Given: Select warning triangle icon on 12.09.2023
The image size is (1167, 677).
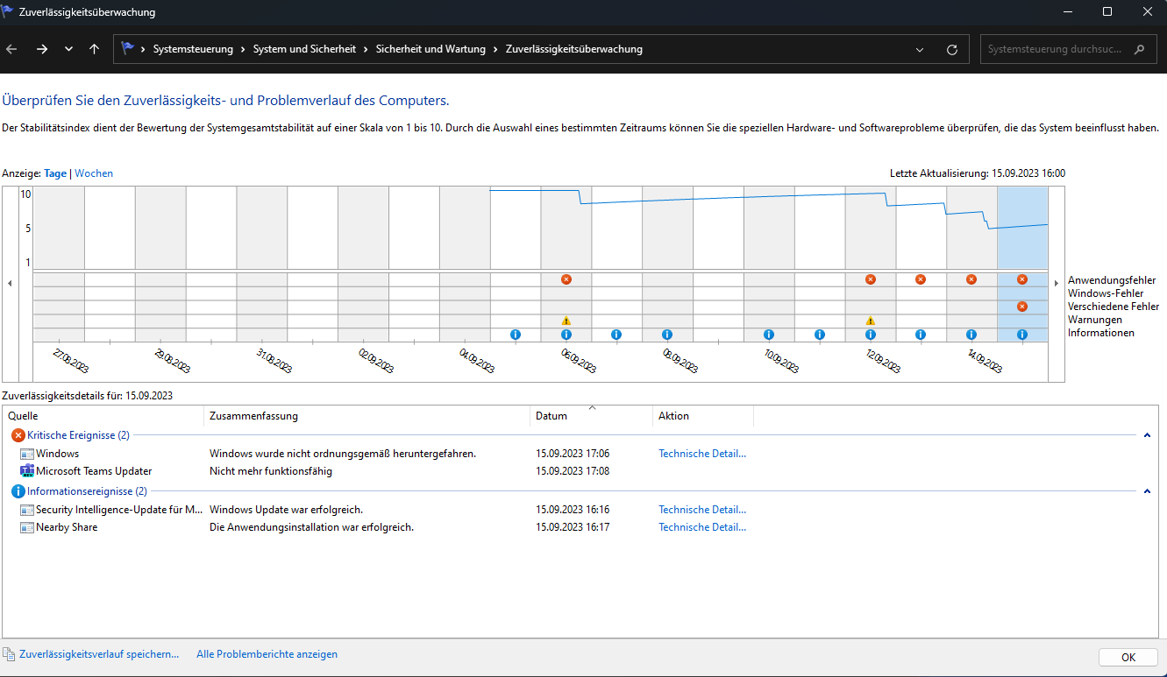Looking at the screenshot, I should click(871, 321).
